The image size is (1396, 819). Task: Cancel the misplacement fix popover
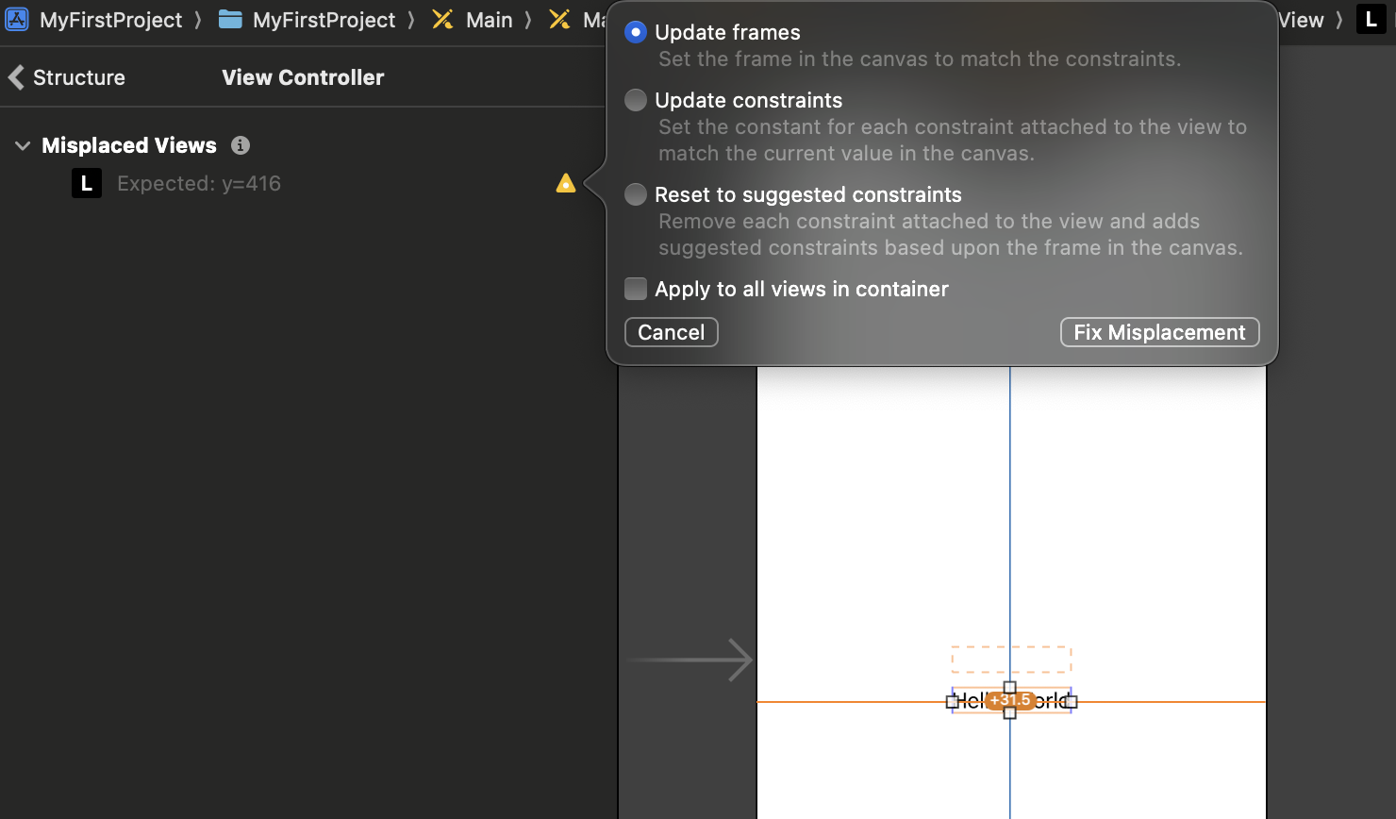671,332
